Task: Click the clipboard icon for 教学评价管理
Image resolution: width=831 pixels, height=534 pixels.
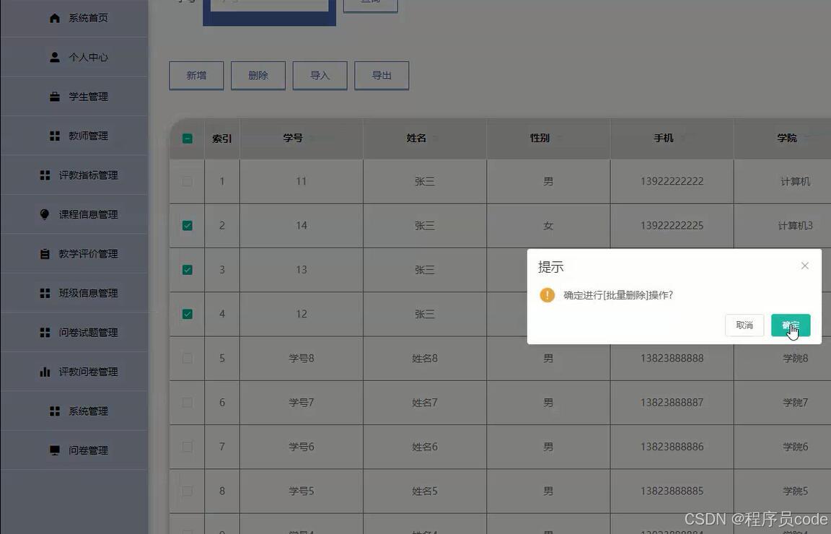Action: [45, 254]
